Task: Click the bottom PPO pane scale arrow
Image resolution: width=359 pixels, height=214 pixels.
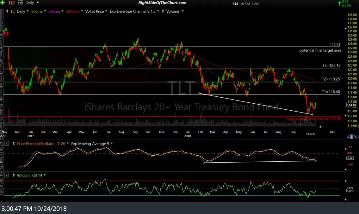Action: [x=345, y=170]
